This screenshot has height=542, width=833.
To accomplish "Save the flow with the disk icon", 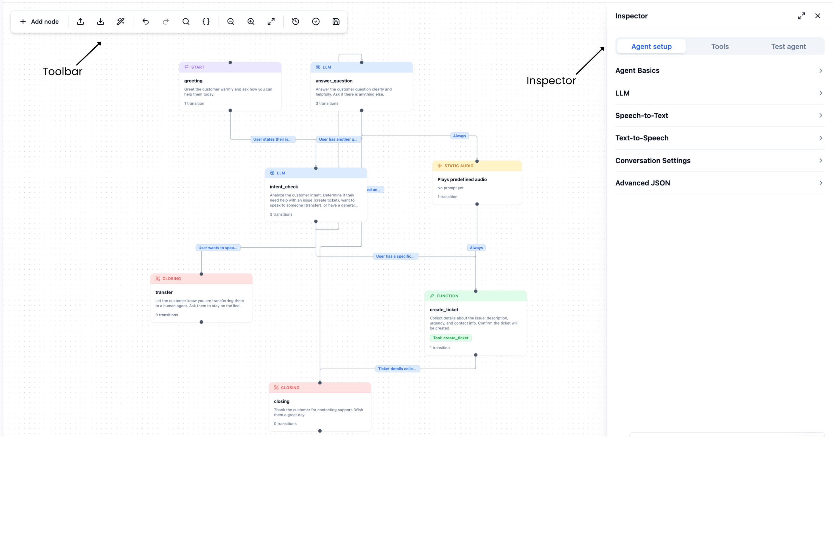I will pos(336,22).
